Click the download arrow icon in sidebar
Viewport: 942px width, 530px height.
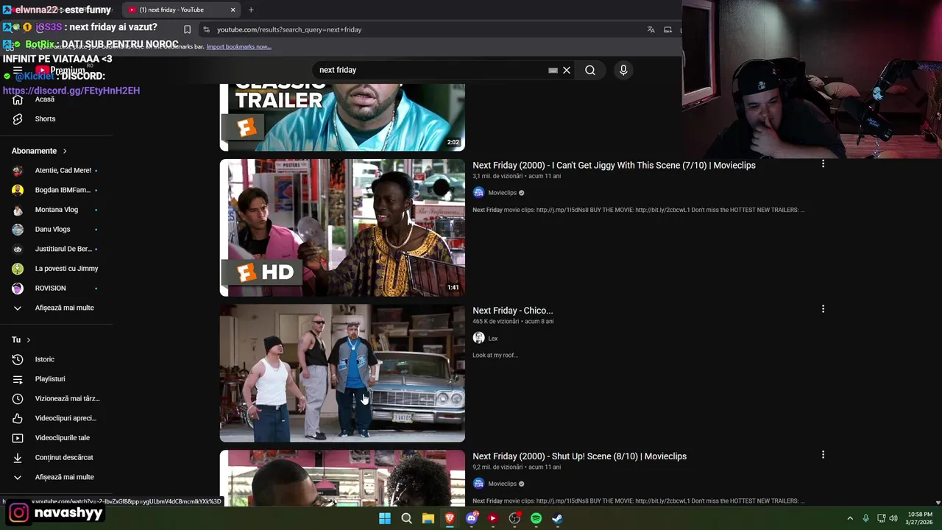(18, 457)
